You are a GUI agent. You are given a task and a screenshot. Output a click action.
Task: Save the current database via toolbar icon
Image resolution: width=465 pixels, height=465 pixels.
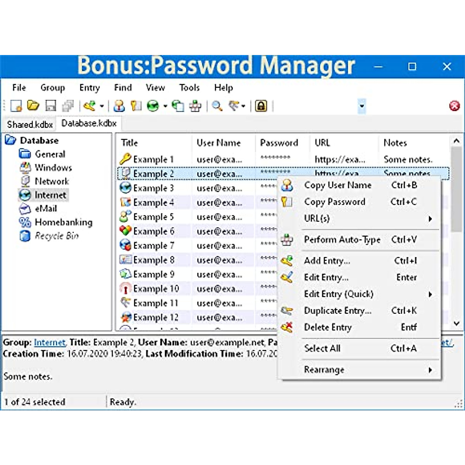tap(51, 106)
